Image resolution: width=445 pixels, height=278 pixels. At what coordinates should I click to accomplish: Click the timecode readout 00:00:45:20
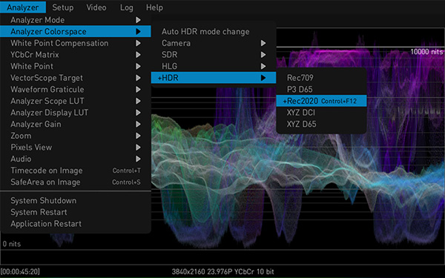20,271
